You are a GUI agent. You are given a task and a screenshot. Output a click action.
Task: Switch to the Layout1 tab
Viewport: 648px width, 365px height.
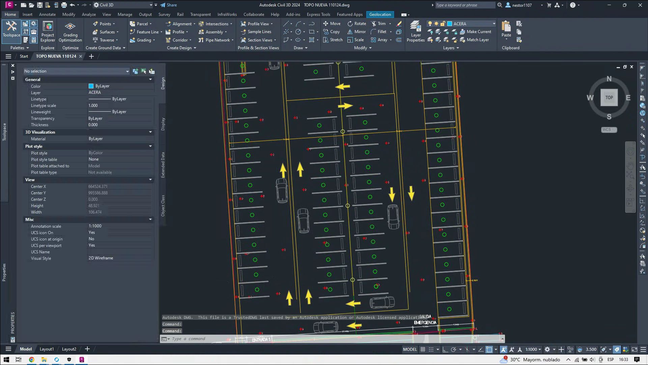pyautogui.click(x=47, y=349)
